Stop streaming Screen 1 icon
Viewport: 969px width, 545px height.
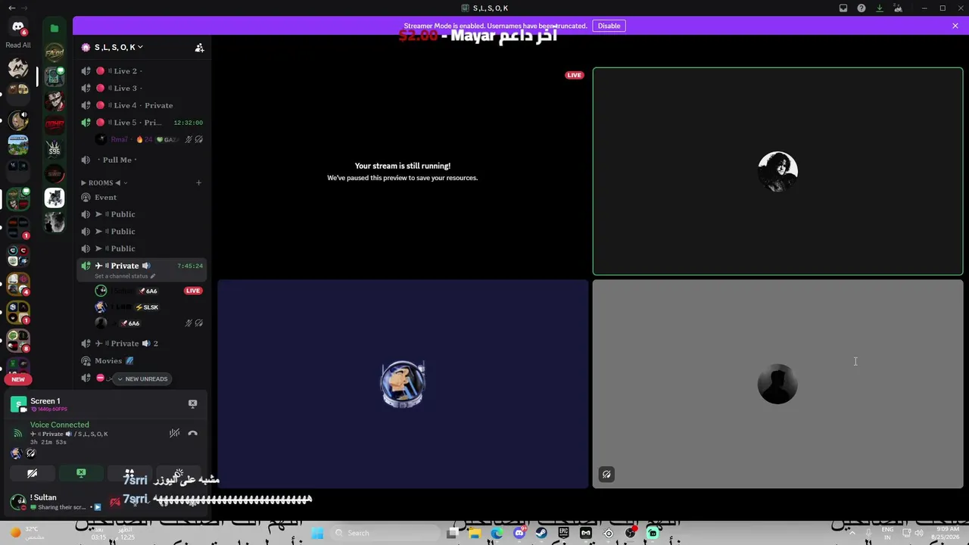[x=192, y=404]
